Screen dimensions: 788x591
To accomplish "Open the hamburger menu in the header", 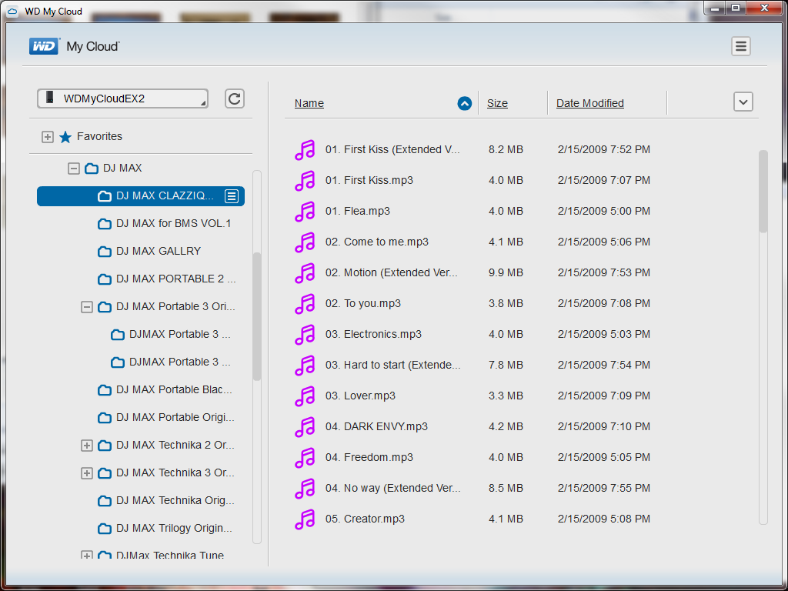I will 740,46.
